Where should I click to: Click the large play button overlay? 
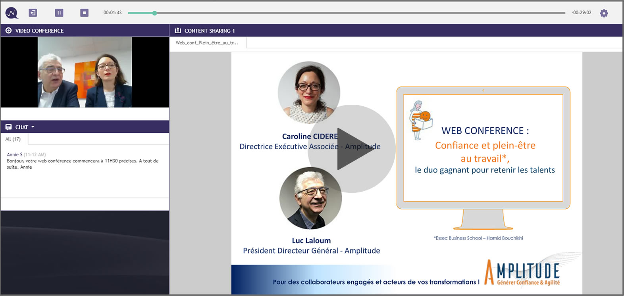pos(352,149)
